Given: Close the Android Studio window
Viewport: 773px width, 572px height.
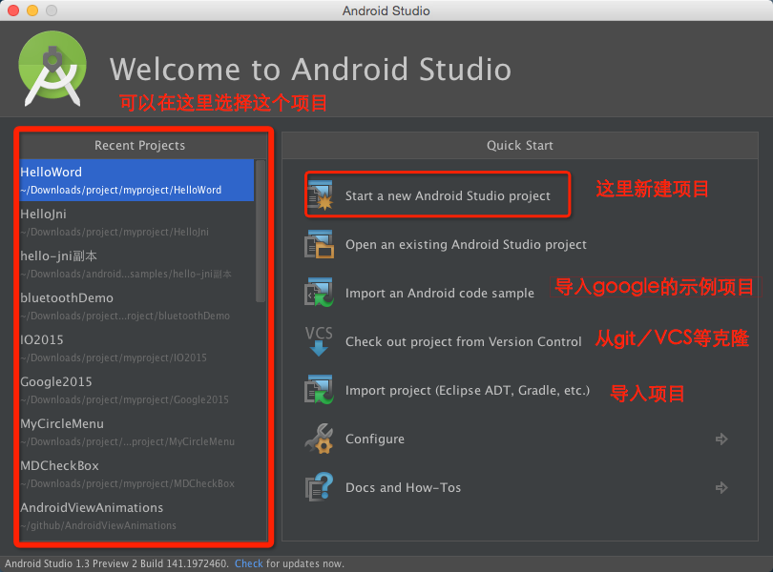Looking at the screenshot, I should click(x=13, y=10).
